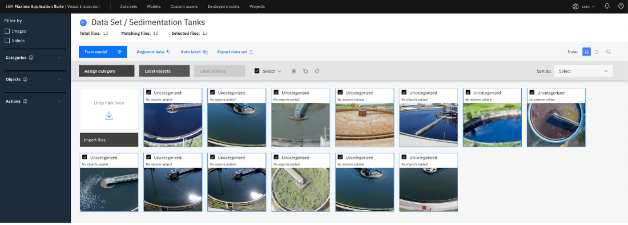Toggle the select-all checkbox beside Select

[257, 71]
